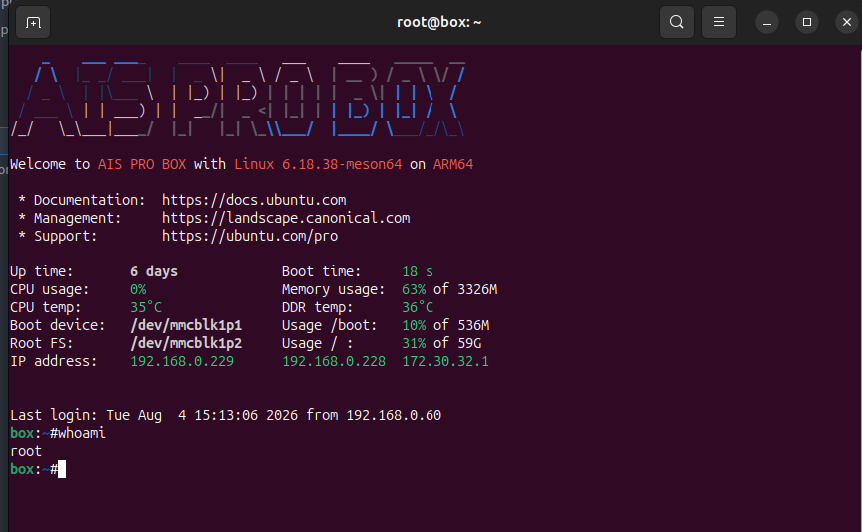The width and height of the screenshot is (862, 532).
Task: Click the Linux 6.18.38-meson64 kernel text
Action: [x=318, y=164]
